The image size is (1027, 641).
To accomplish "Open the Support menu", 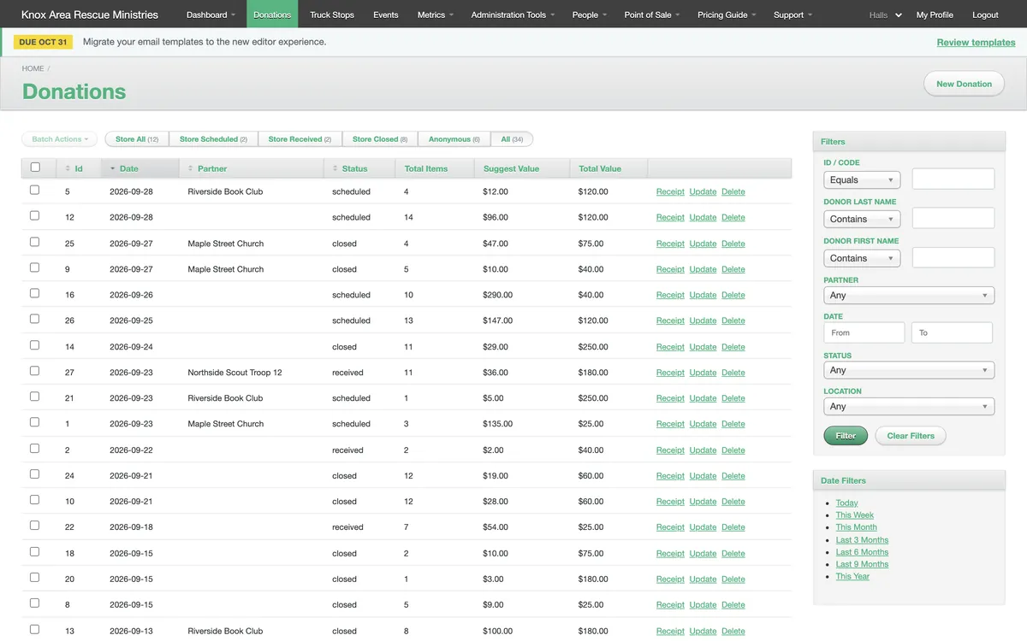I will click(793, 15).
